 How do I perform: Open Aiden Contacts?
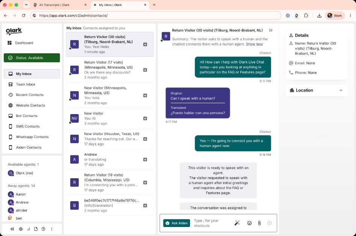coord(29,147)
